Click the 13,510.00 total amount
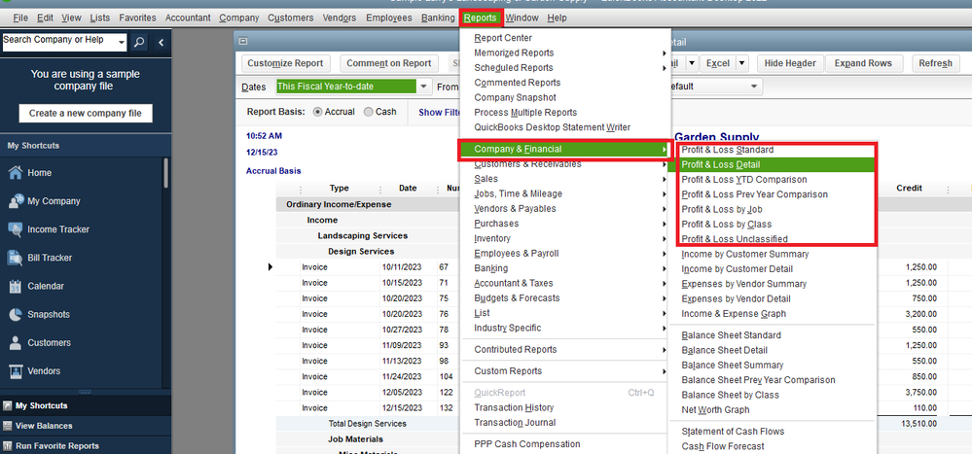Image resolution: width=972 pixels, height=454 pixels. [x=919, y=424]
